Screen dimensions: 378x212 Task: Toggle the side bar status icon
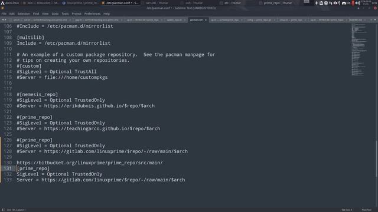[3, 210]
